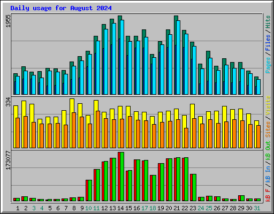This screenshot has height=214, width=274.
Task: Click the green kB bar for day 14
Action: click(x=122, y=177)
